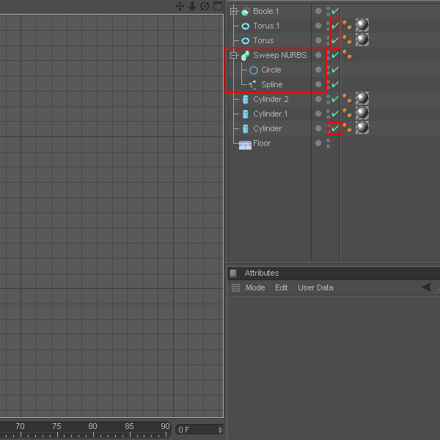Jump to frame 70 on timeline
The image size is (440, 440).
tap(21, 426)
